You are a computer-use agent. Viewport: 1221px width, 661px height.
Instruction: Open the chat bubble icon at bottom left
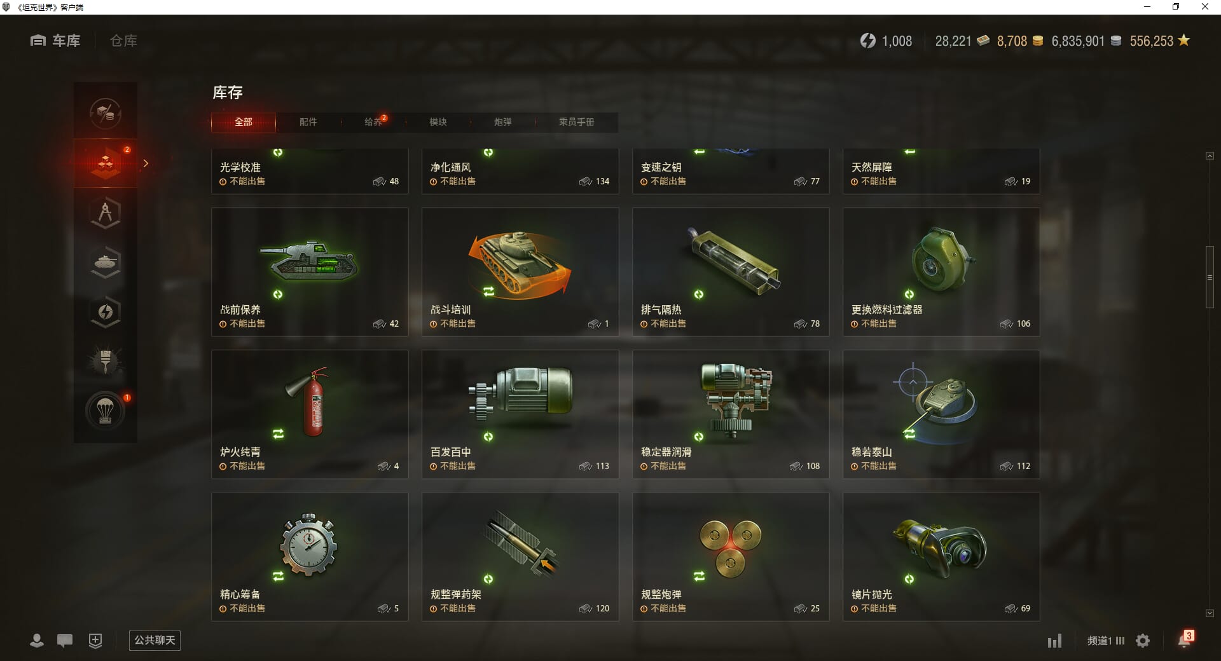coord(65,641)
